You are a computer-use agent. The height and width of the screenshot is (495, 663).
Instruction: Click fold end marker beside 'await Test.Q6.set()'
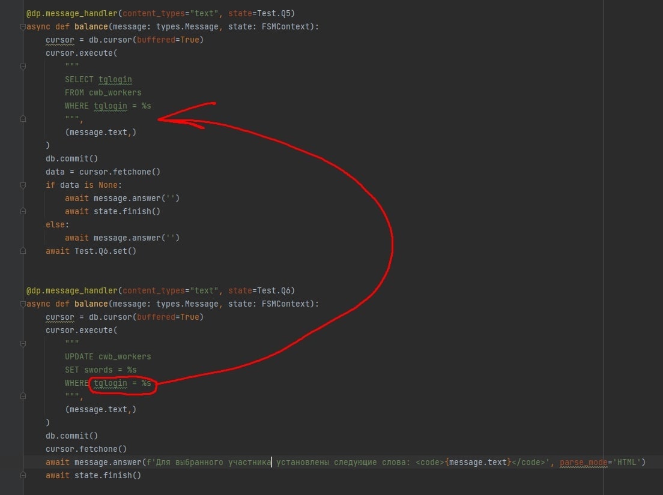pos(23,251)
